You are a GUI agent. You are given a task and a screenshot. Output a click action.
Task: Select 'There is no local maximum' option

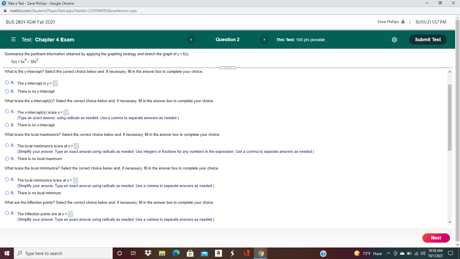pyautogui.click(x=7, y=159)
